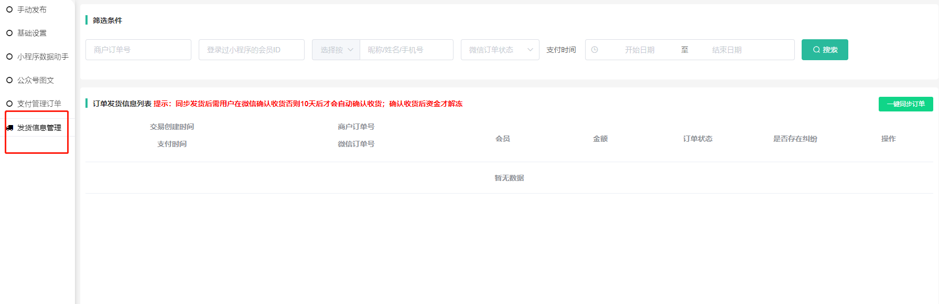Focus the 商户订单号 input field
939x304 pixels.
138,50
